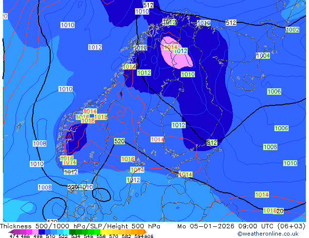Click the legend value 474

point(14,236)
